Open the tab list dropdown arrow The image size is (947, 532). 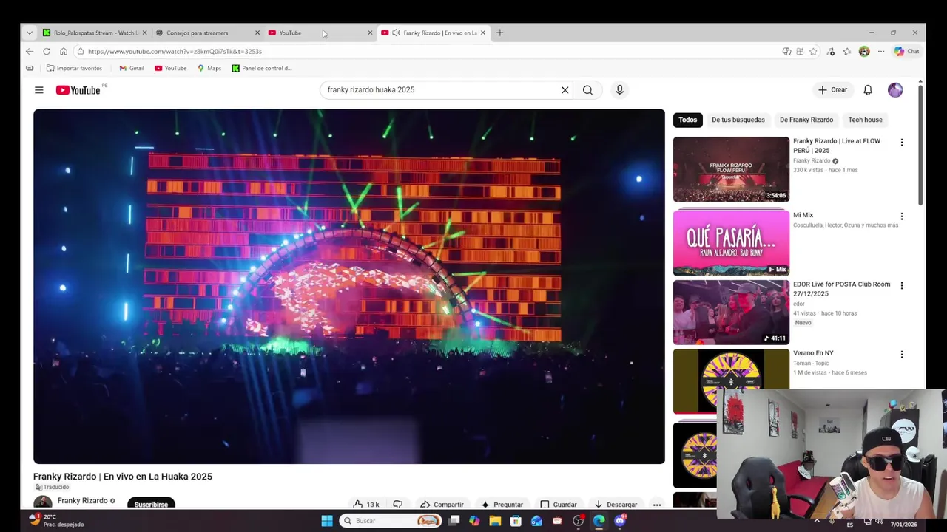(x=29, y=33)
